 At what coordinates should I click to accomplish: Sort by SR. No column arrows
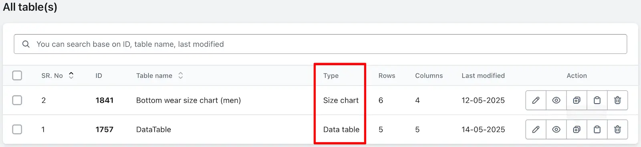pyautogui.click(x=71, y=75)
